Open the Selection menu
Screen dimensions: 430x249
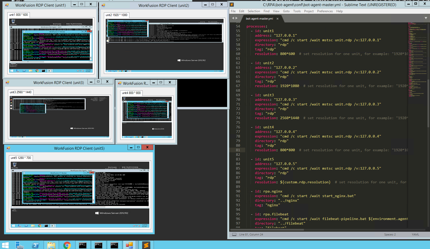coord(254,11)
